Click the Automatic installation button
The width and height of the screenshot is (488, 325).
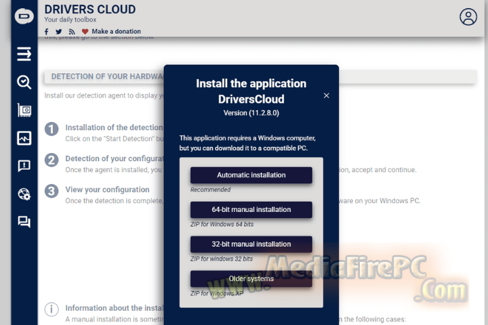tap(251, 175)
